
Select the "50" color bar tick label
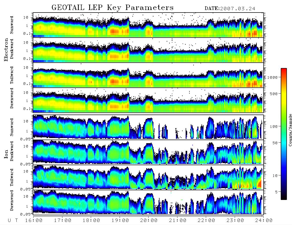tap(275, 143)
